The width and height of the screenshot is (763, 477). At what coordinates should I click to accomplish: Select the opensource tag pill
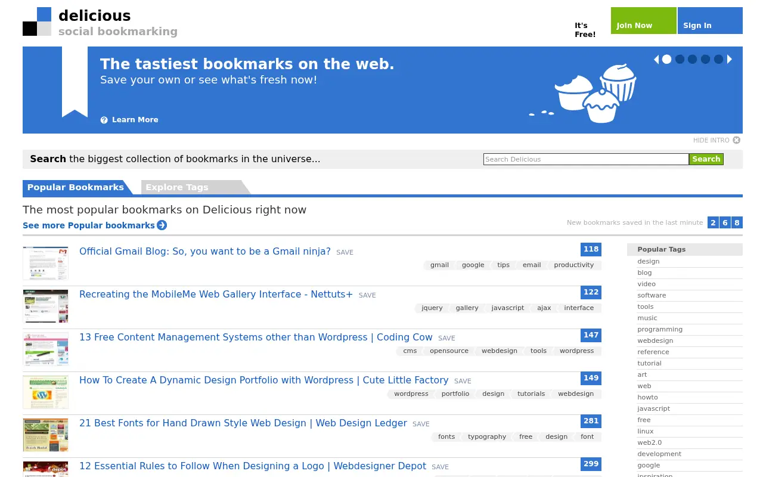(449, 351)
